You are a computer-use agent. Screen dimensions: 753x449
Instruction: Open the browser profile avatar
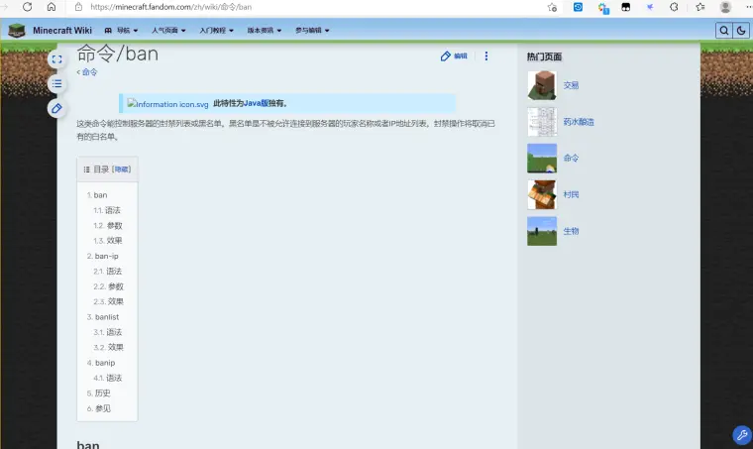(x=725, y=7)
